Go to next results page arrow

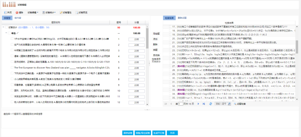(x=198, y=104)
